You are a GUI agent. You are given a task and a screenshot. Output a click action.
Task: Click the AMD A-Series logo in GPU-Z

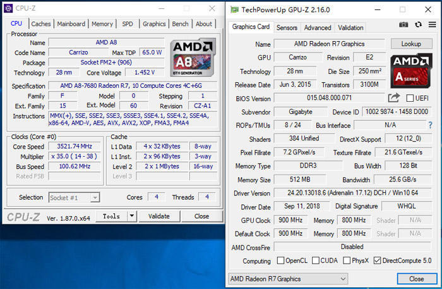point(411,71)
